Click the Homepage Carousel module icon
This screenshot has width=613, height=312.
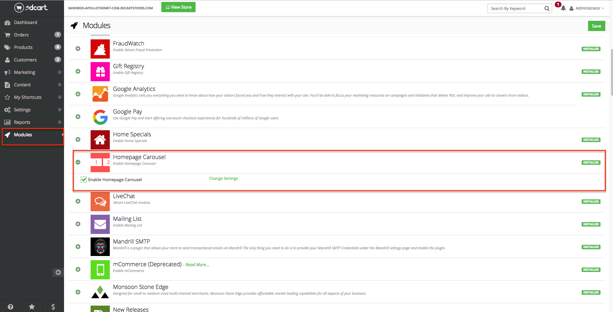tap(100, 163)
